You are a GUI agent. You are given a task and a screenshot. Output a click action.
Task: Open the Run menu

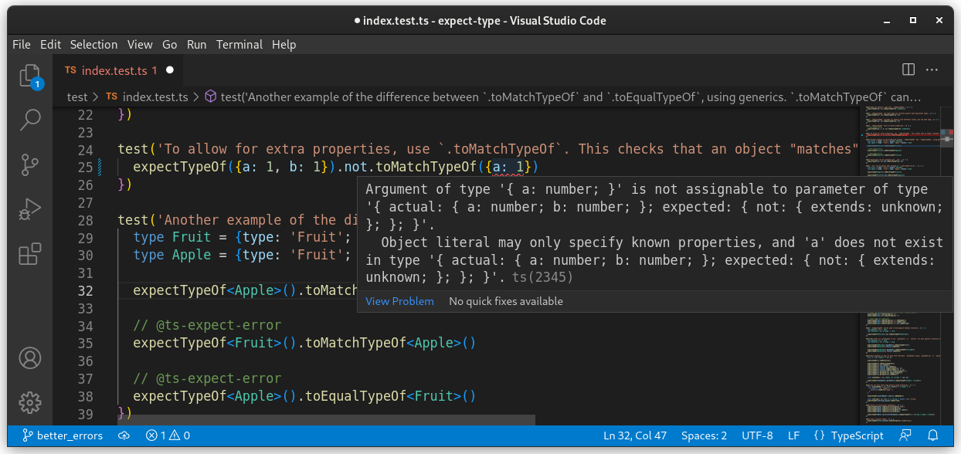pos(197,45)
